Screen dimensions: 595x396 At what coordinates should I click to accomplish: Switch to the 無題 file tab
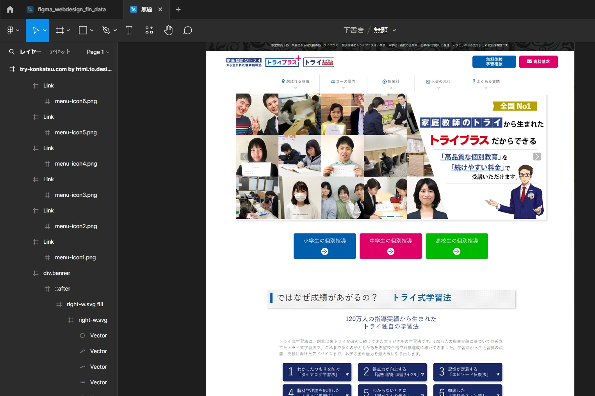click(146, 9)
